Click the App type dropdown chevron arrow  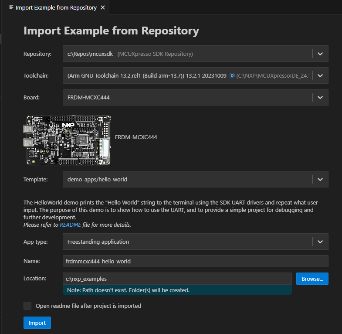point(320,242)
